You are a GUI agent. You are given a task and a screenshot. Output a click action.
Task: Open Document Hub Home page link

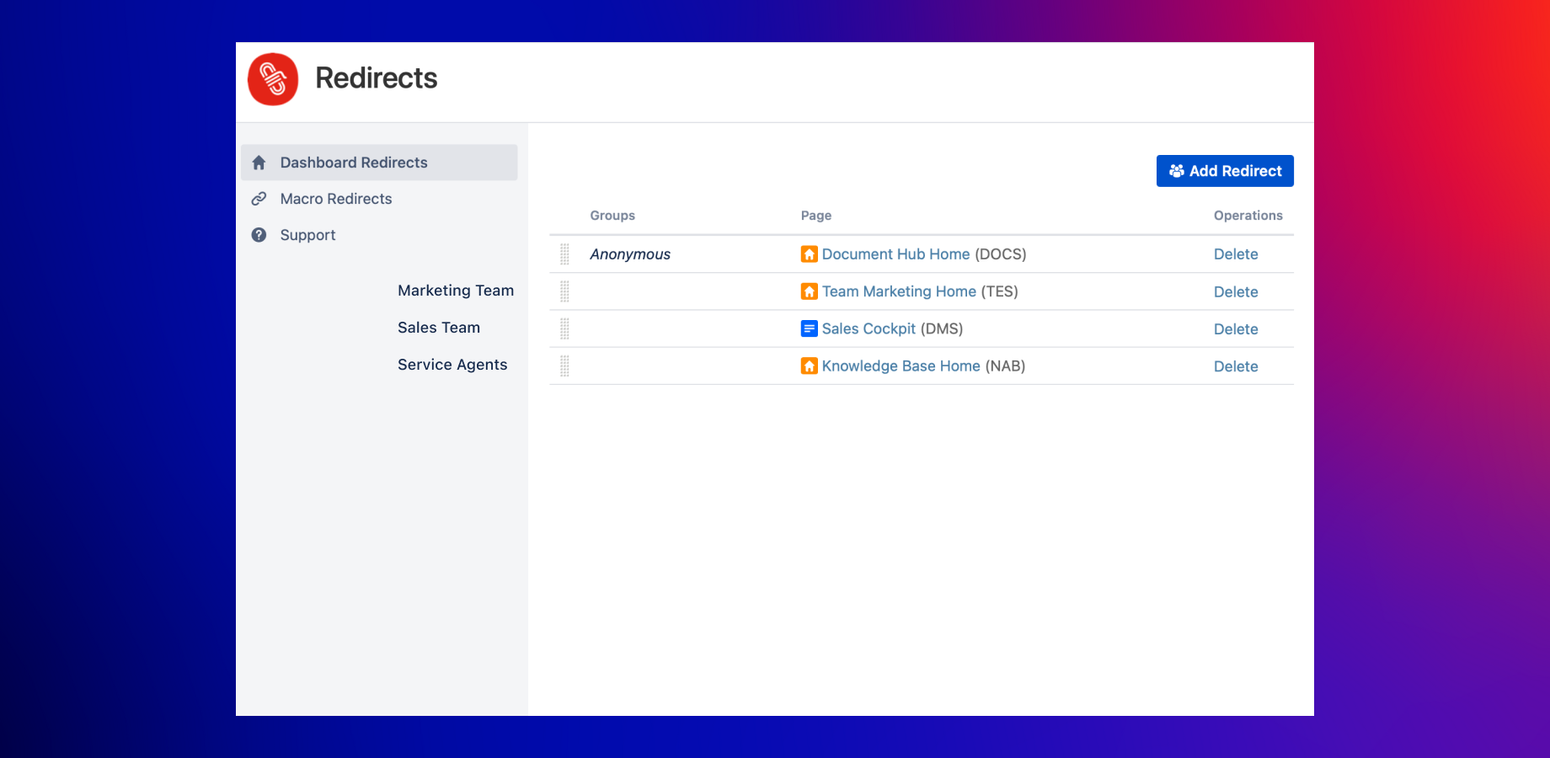[x=895, y=254]
